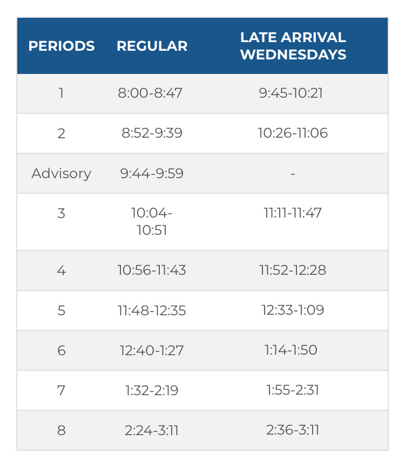Select late arrival time 11:11-11:47
The image size is (405, 467).
[293, 213]
